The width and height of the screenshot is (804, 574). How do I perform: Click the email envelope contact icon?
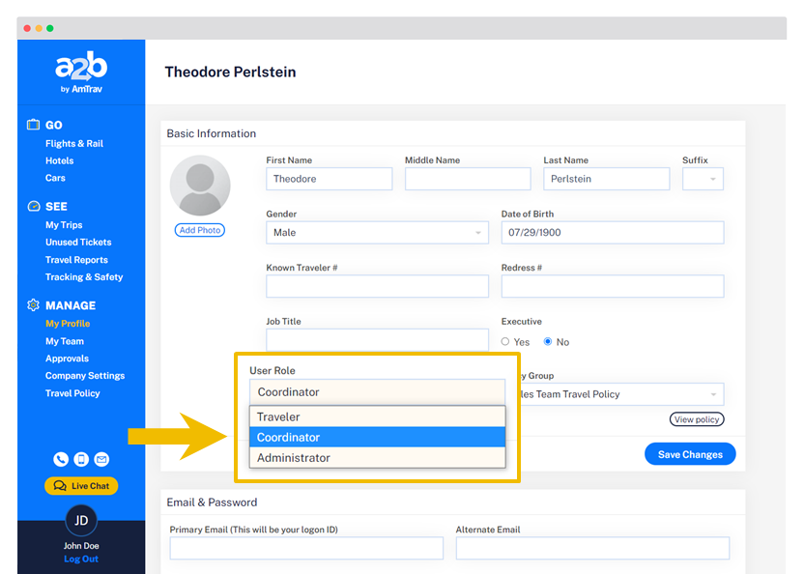click(x=101, y=460)
